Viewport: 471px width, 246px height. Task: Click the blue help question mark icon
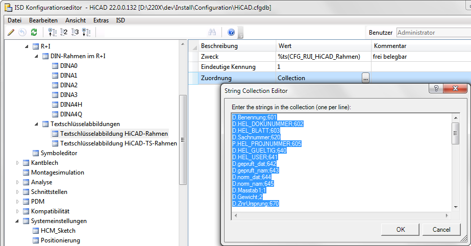pos(231,32)
